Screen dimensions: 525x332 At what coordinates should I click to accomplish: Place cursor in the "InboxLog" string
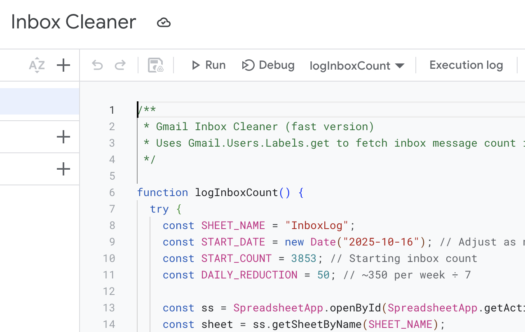[316, 226]
